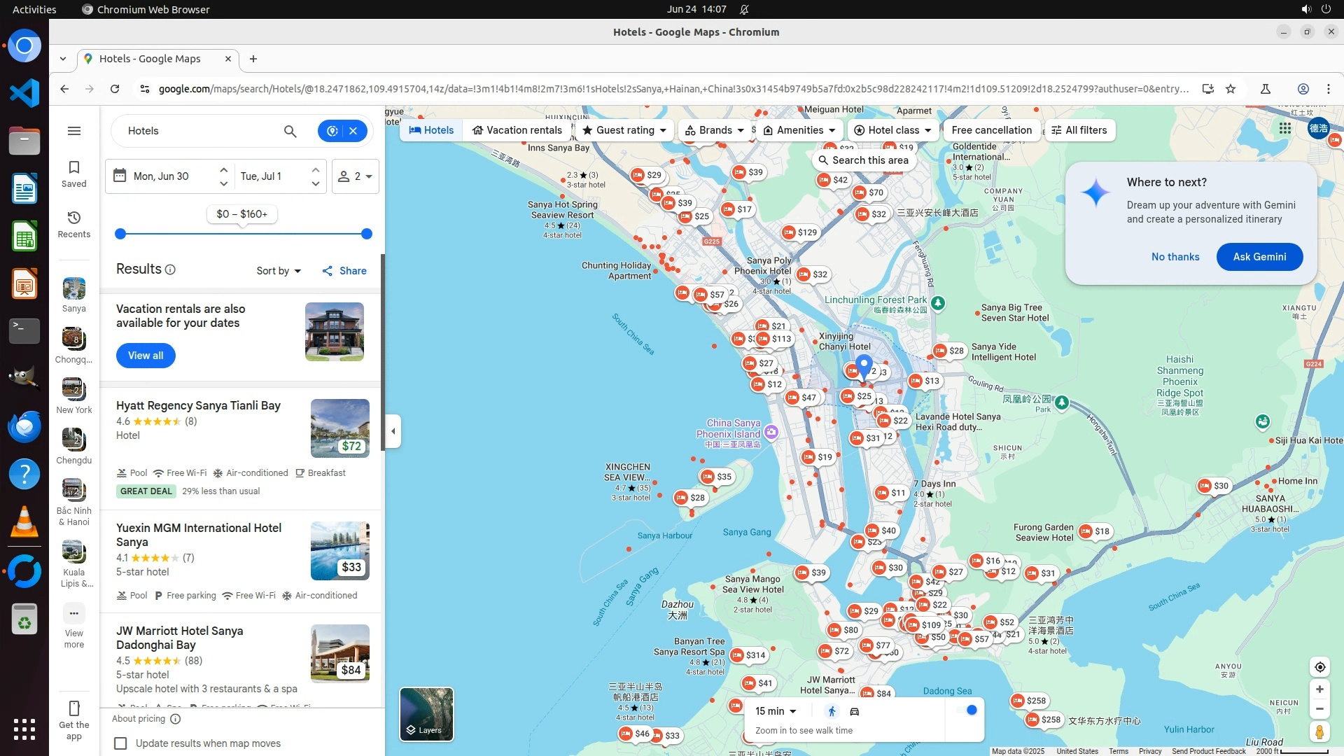
Task: Click the Ask Gemini button
Action: click(1259, 257)
